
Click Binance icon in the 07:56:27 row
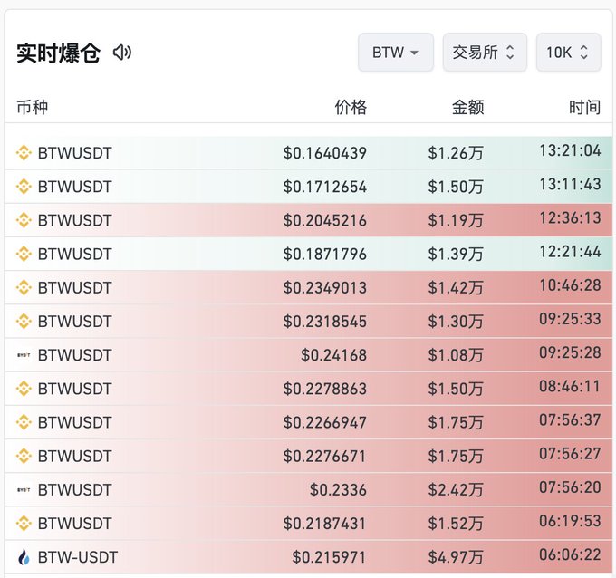24,457
